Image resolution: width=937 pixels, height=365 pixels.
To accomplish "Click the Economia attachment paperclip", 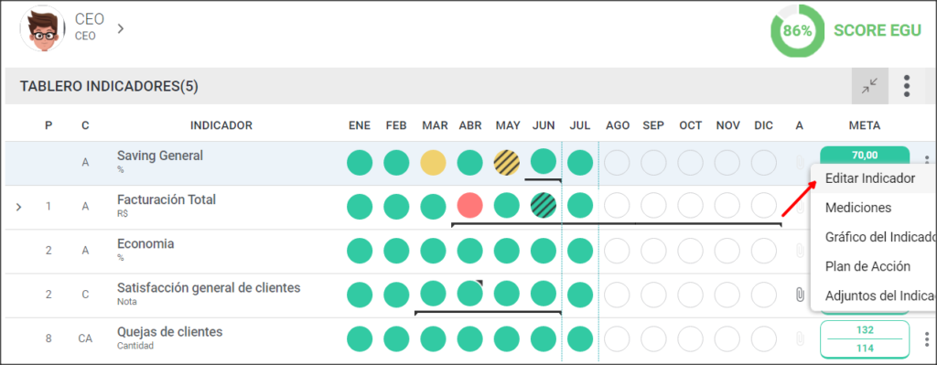I will click(x=799, y=251).
